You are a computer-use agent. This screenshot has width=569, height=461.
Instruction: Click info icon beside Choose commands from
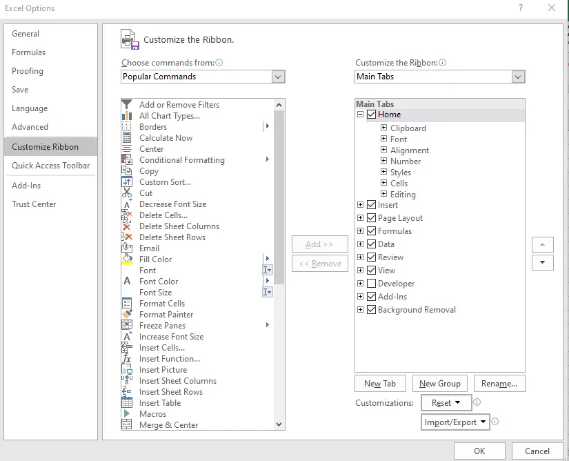click(219, 62)
